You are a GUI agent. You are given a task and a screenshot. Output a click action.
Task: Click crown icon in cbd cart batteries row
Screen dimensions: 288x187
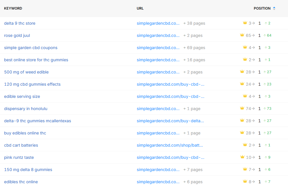pyautogui.click(x=245, y=145)
